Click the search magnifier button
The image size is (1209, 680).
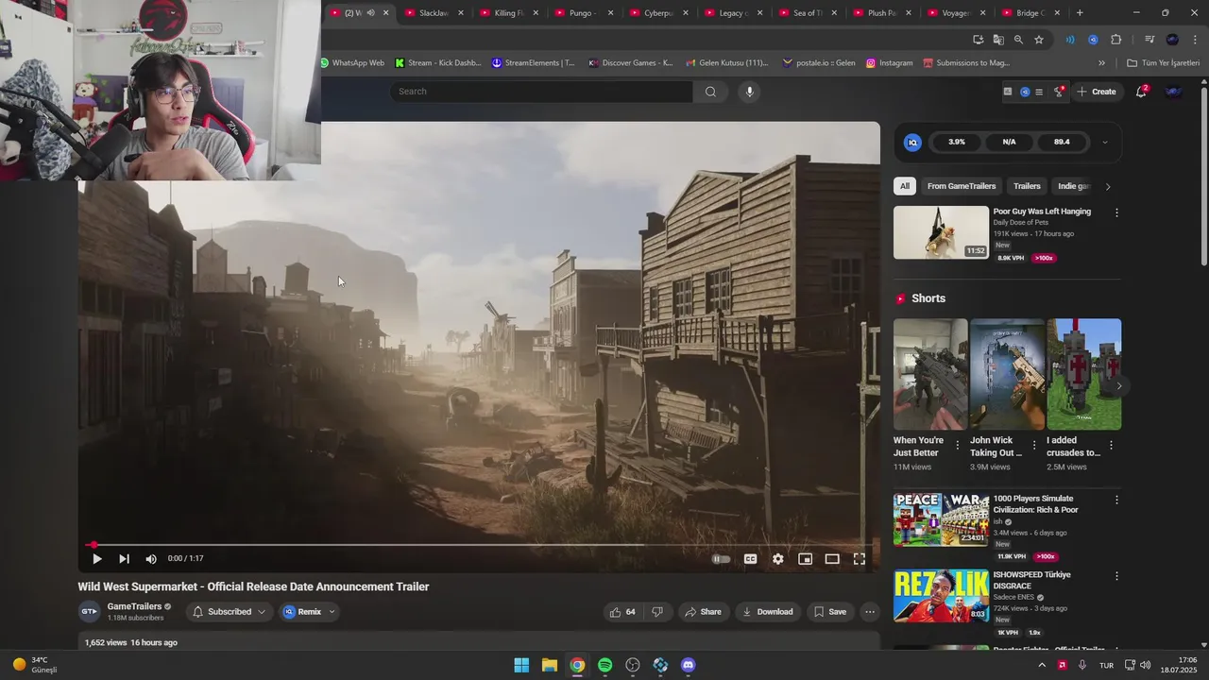(710, 92)
